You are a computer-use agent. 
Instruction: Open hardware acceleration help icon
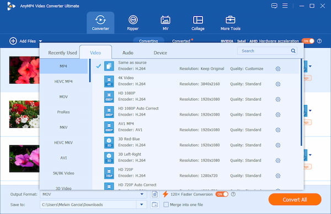pyautogui.click(x=319, y=41)
